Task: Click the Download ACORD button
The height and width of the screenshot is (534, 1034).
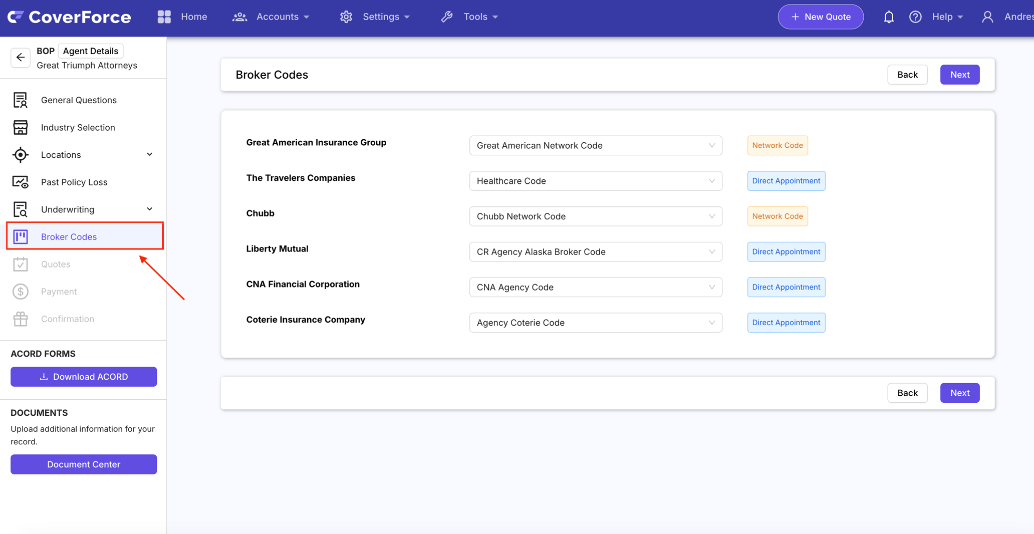Action: (x=84, y=377)
